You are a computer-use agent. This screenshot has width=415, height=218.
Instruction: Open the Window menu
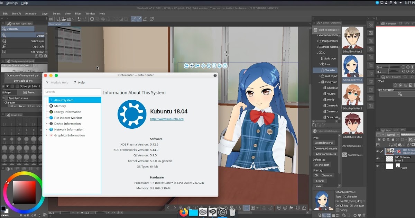[x=90, y=13]
